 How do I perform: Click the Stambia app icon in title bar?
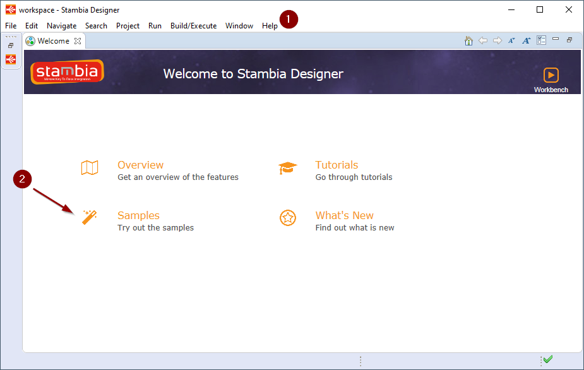click(x=11, y=9)
